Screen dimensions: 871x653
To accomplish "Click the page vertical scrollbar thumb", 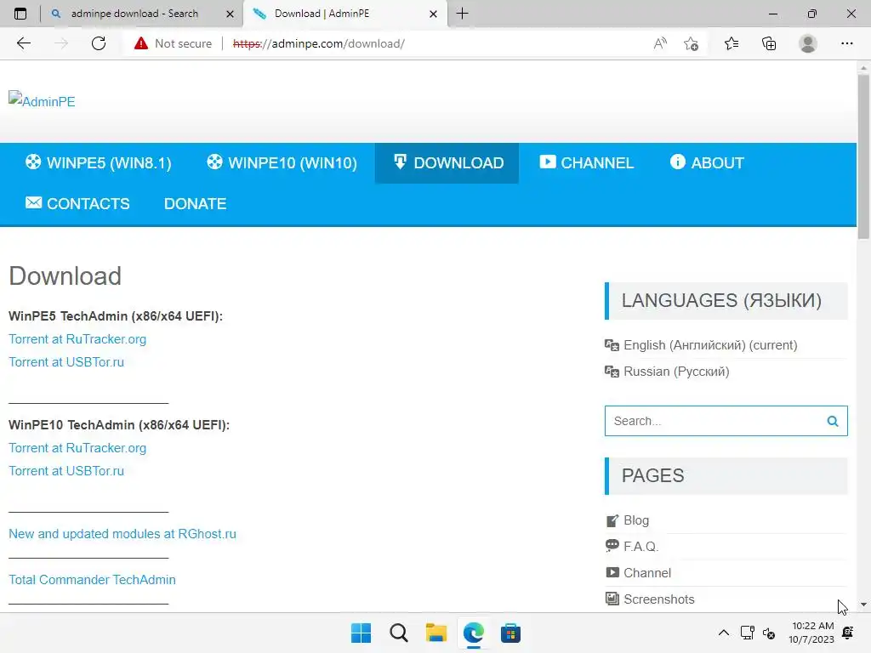I will coord(862,156).
